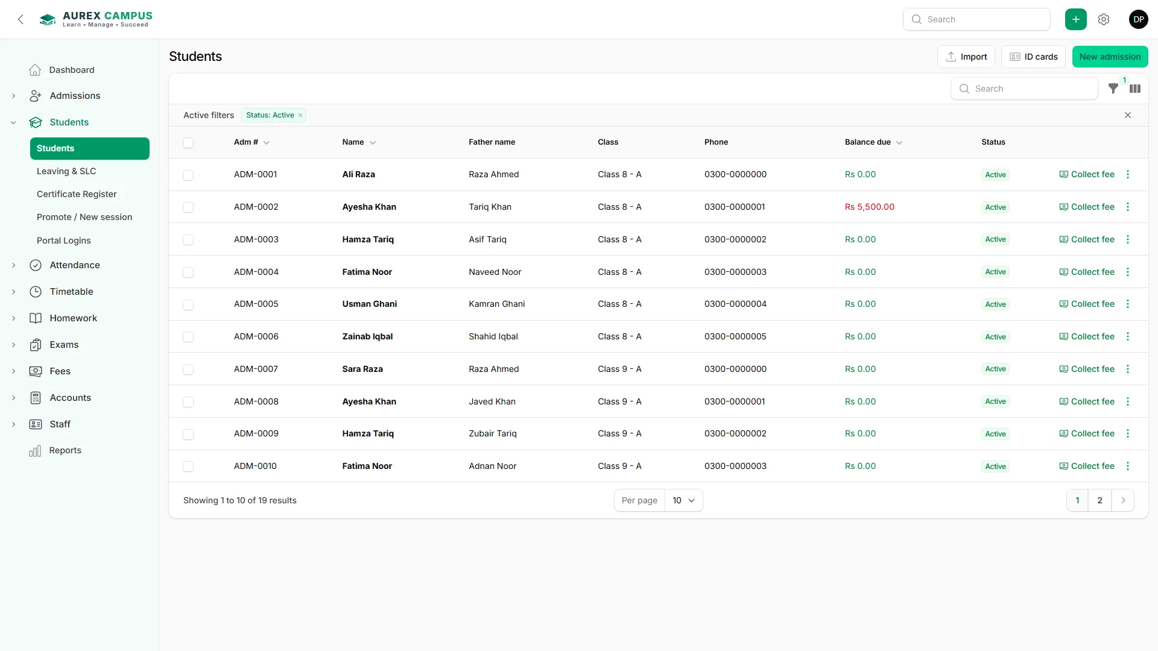Check the row for ADM-0001 Ali Raza
The height and width of the screenshot is (651, 1158).
[x=188, y=175]
